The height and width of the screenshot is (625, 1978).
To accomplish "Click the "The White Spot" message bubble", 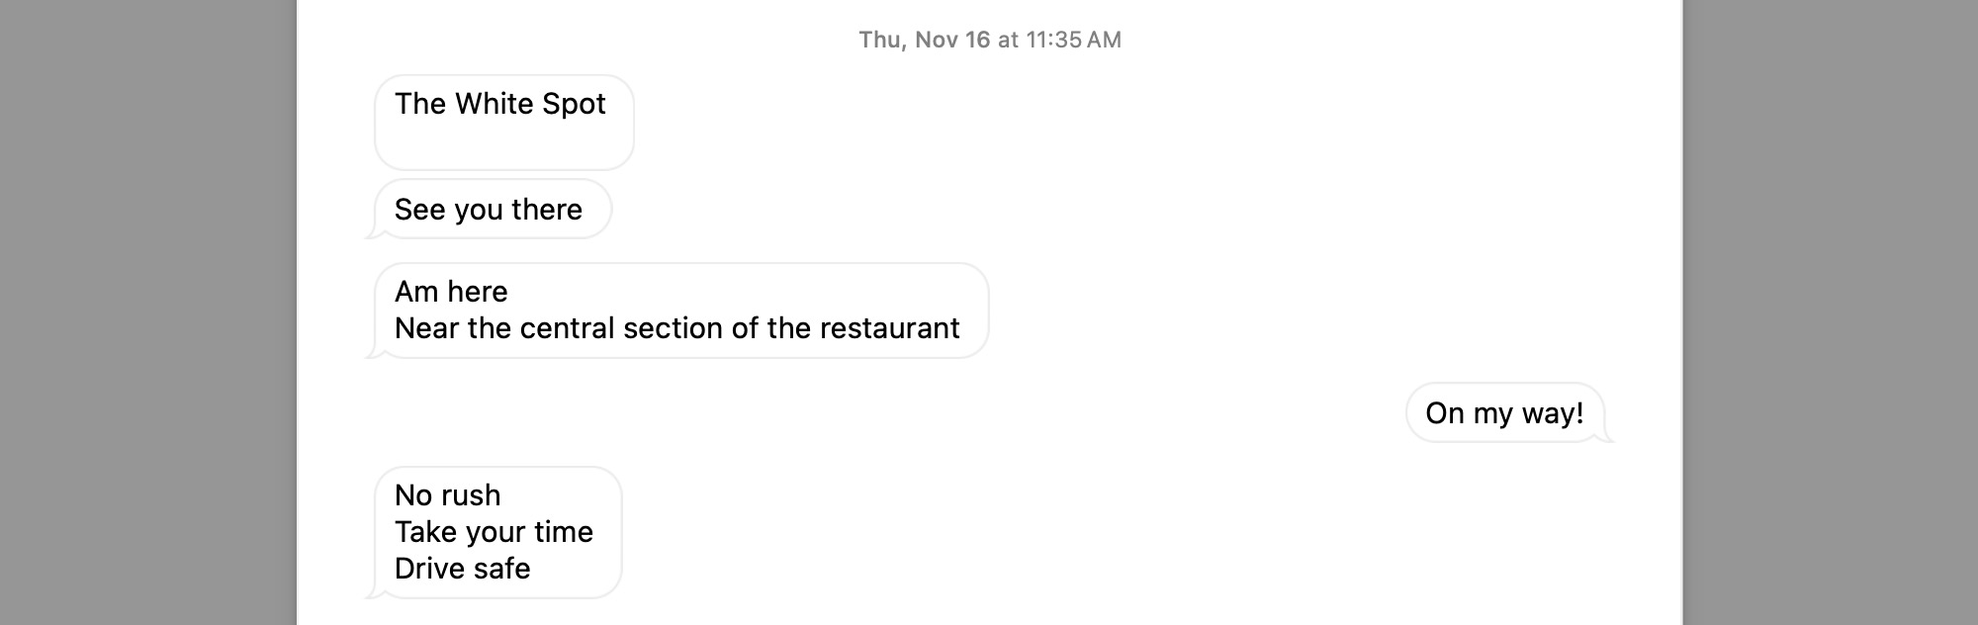I will point(503,123).
